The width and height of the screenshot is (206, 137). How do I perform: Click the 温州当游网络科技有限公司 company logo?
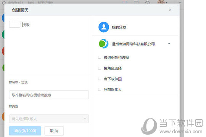pos(104,44)
